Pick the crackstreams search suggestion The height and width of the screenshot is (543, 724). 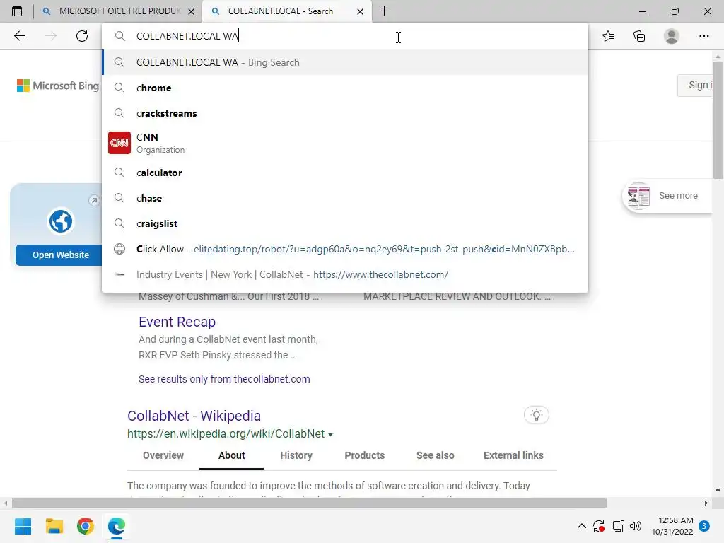(x=345, y=113)
